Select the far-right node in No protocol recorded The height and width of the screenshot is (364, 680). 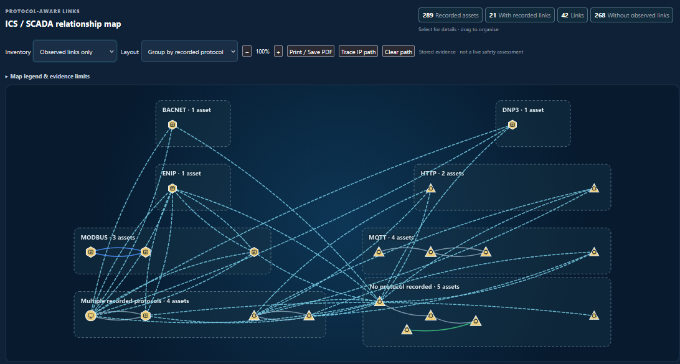[x=594, y=315]
